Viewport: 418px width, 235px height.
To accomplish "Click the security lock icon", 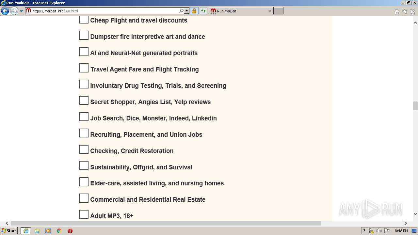I will point(194,11).
